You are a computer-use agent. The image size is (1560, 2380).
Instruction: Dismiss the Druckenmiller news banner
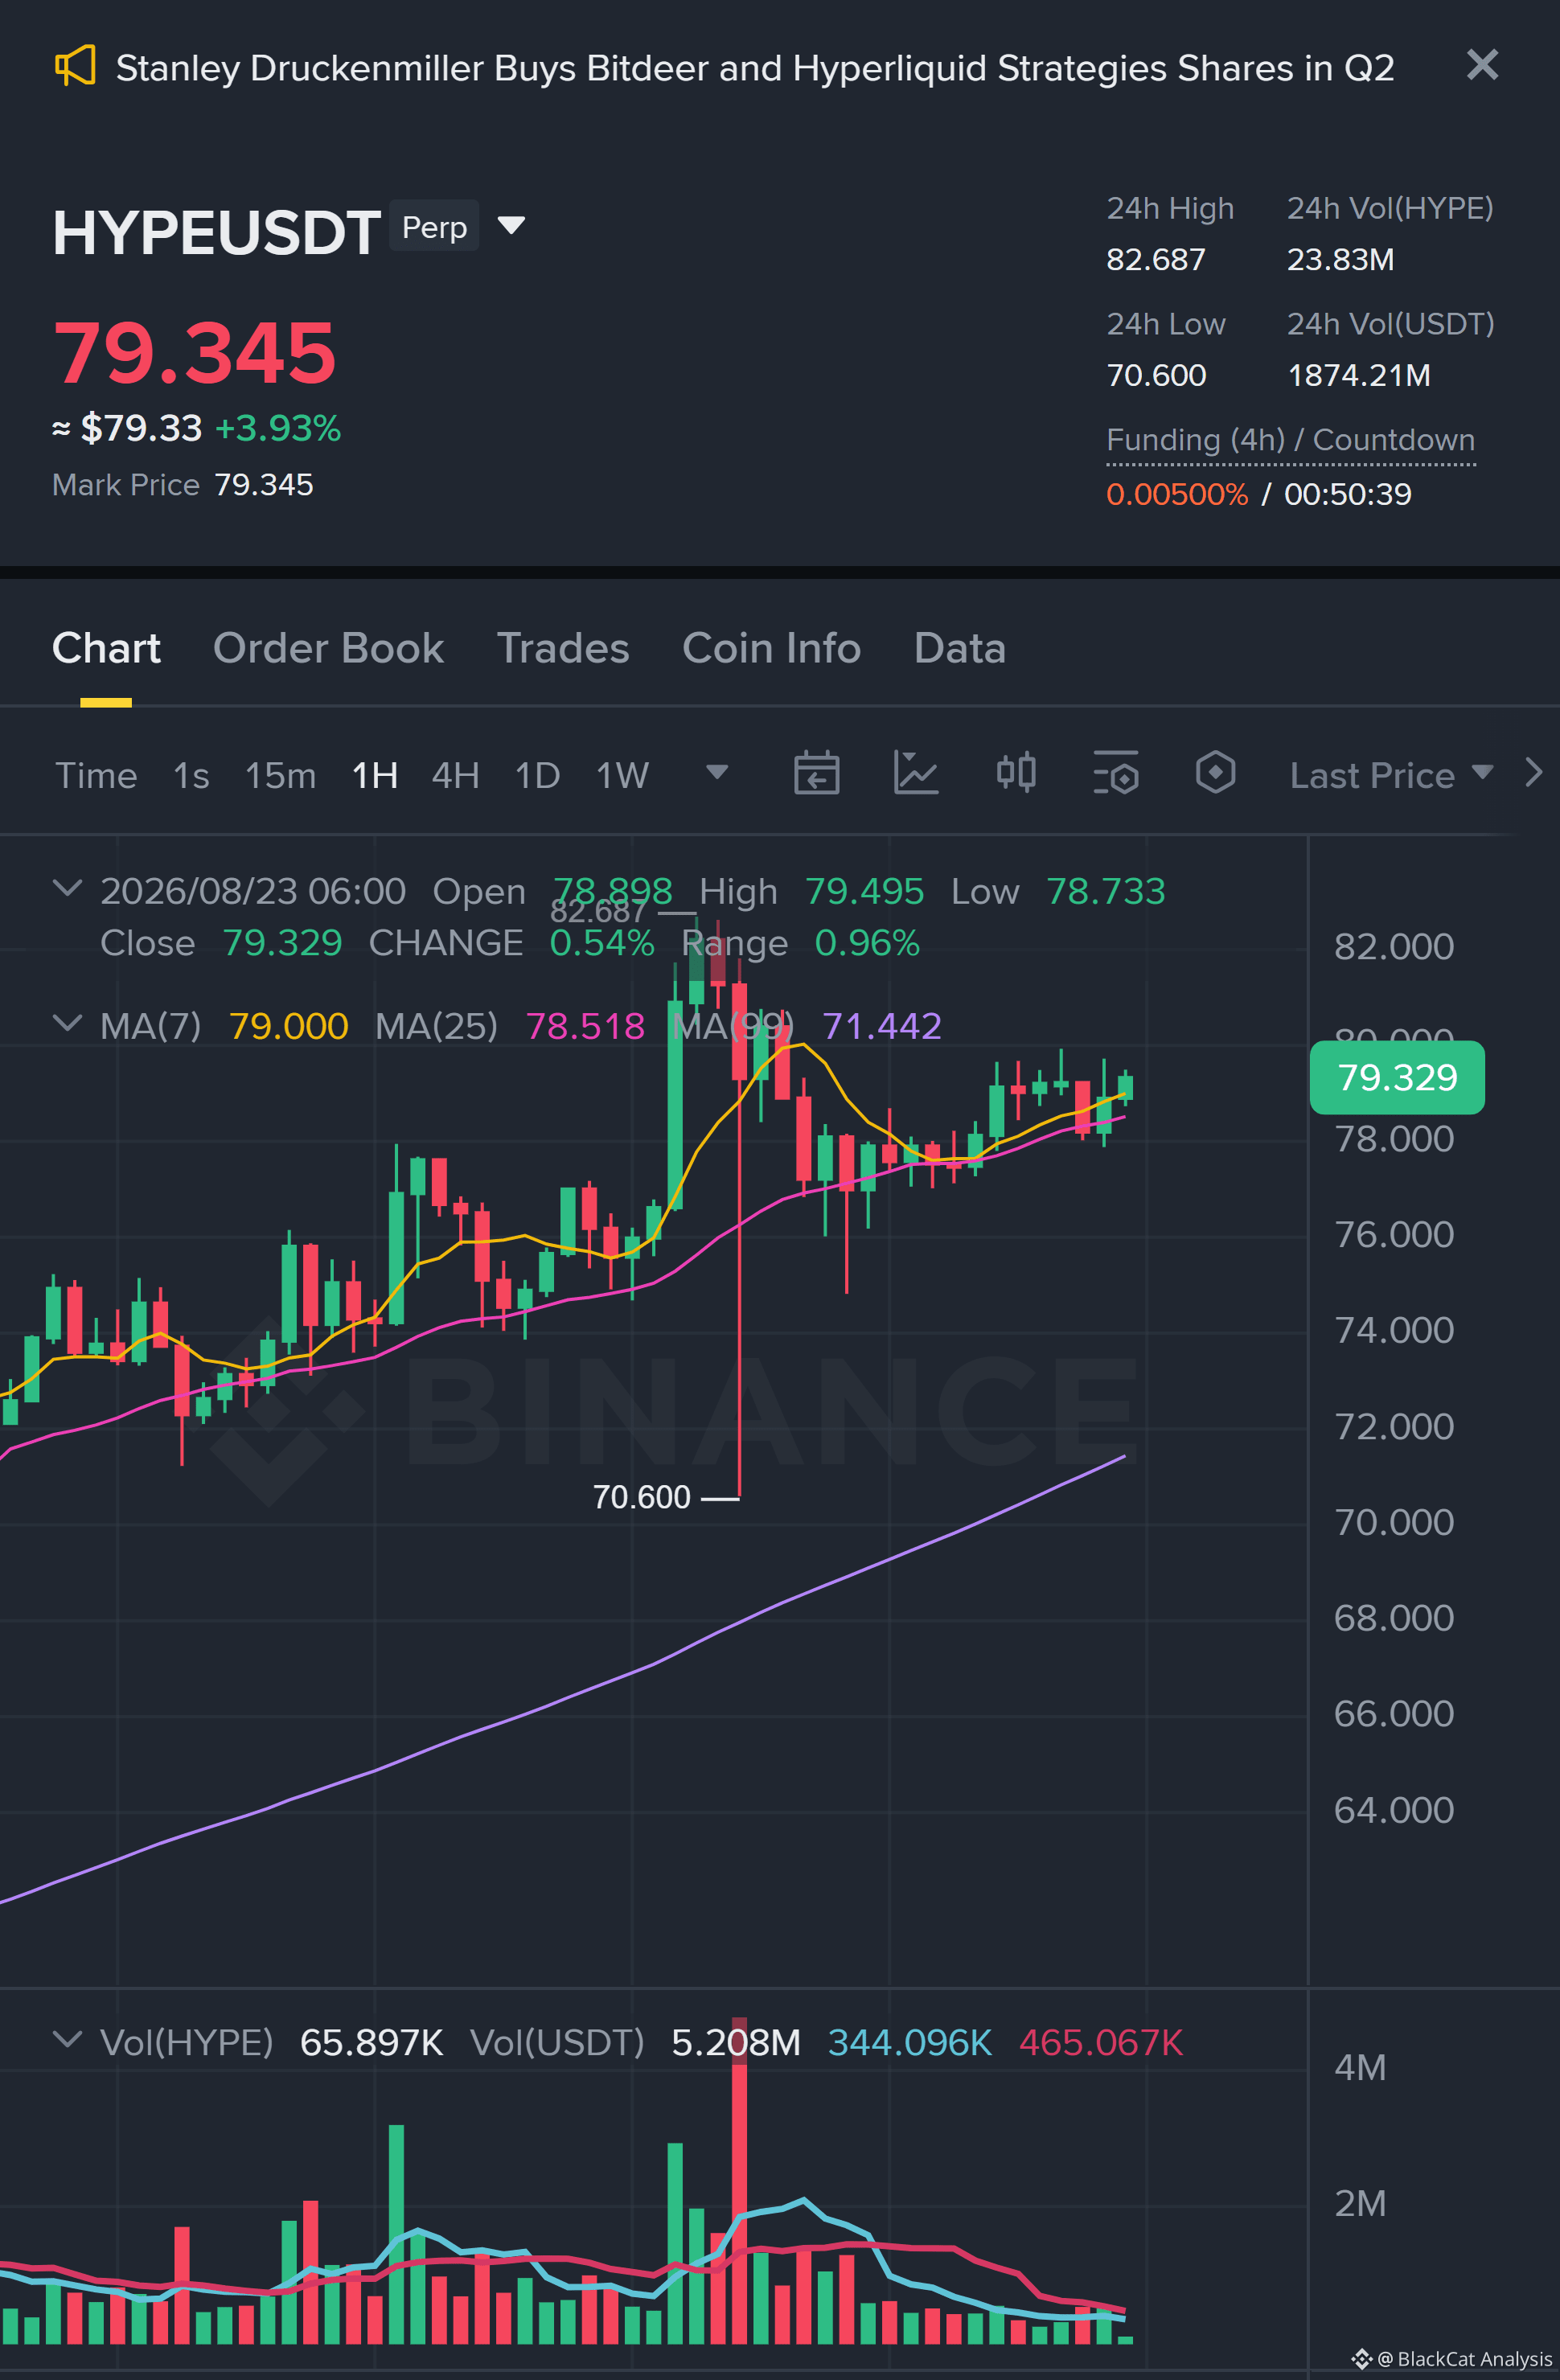1482,65
